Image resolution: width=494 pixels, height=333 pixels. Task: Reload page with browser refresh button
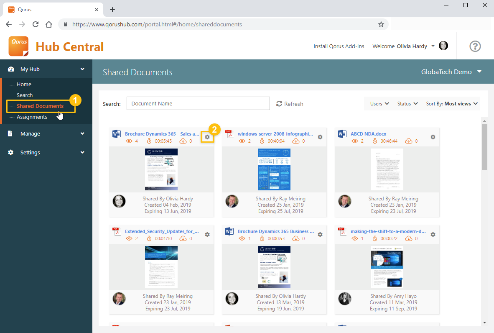coord(36,24)
